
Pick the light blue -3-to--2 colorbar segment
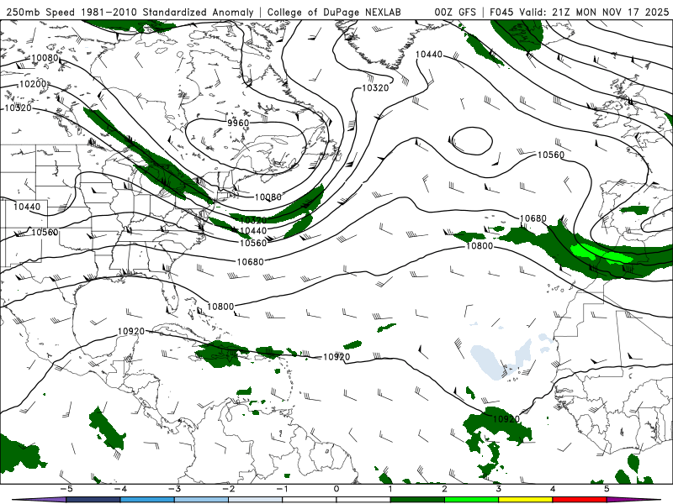201,500
